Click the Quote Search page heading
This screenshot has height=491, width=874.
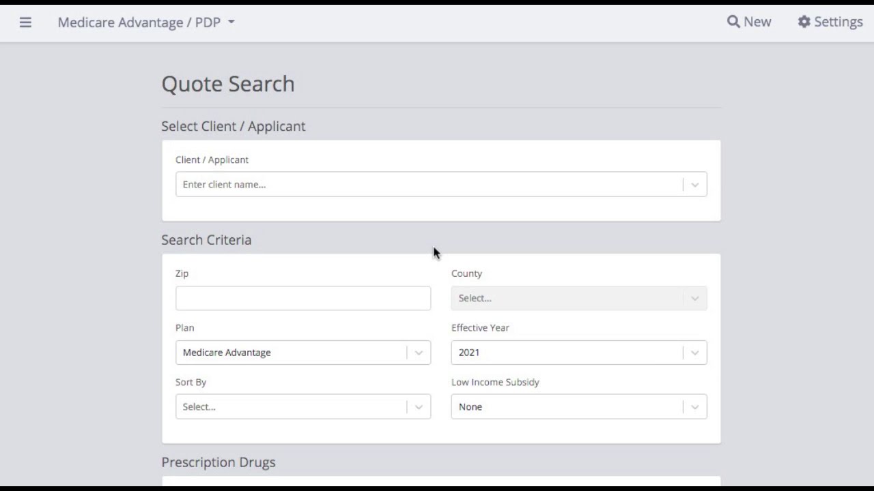pyautogui.click(x=228, y=84)
